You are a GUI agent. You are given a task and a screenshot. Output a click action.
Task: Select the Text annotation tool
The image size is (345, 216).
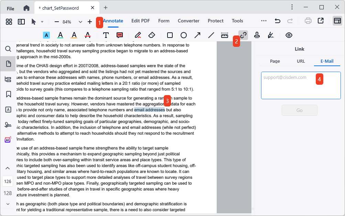(106, 35)
